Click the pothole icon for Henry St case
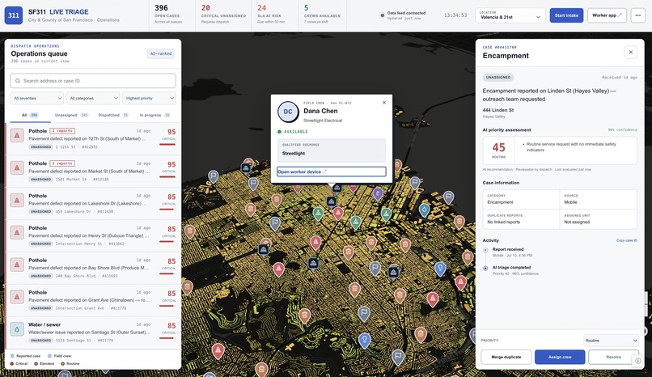The width and height of the screenshot is (652, 377). click(17, 232)
